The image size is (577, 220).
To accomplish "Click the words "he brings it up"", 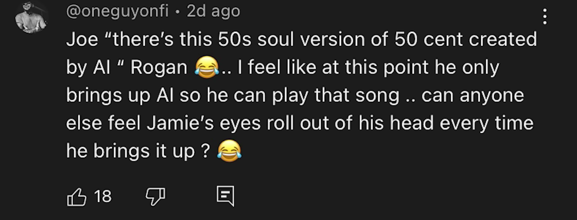I will (x=130, y=151).
